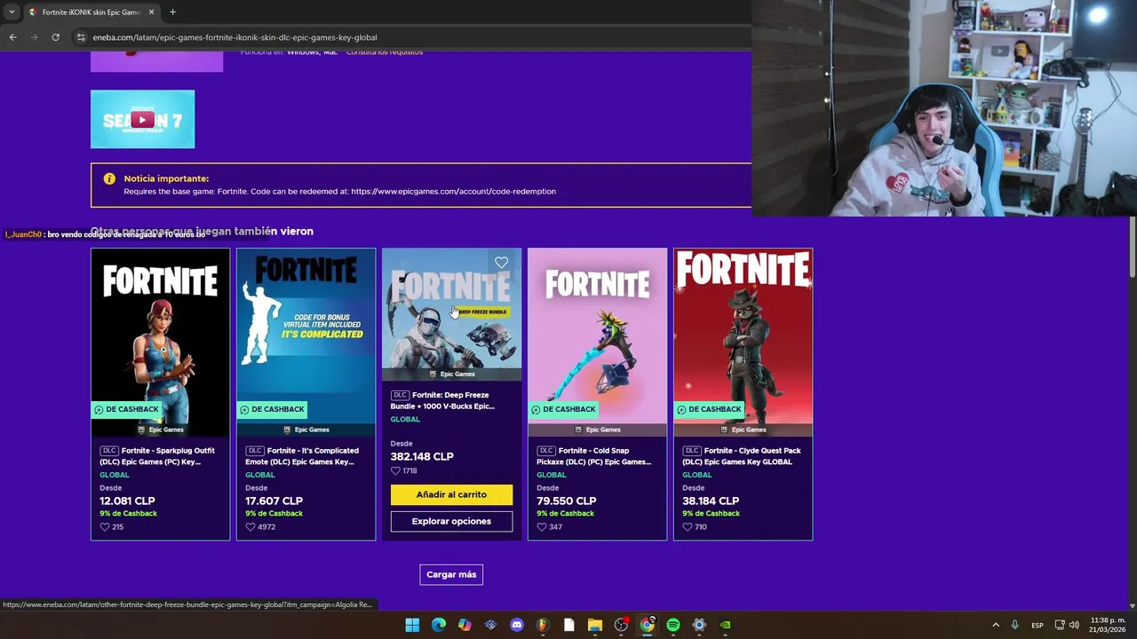Viewport: 1137px width, 639px height.
Task: Click DE CASHBACK badge on It's Complicated card
Action: 272,409
